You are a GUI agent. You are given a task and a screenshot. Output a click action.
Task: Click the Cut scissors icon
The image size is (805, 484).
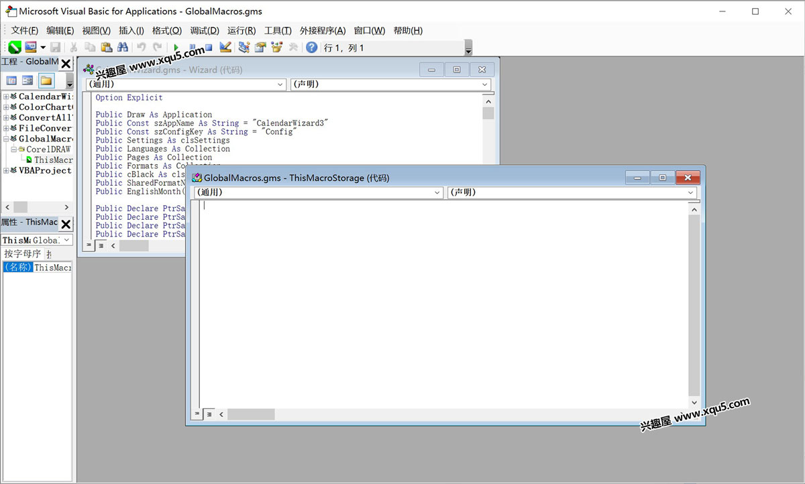point(74,48)
